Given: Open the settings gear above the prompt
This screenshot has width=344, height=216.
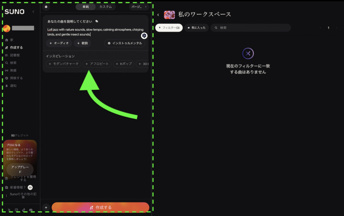Looking at the screenshot, I should click(x=46, y=7).
